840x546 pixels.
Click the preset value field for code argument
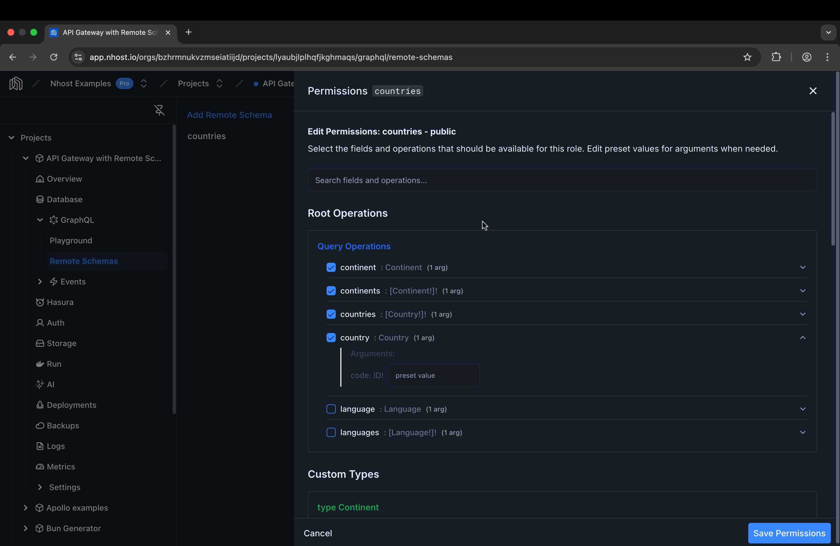click(433, 375)
